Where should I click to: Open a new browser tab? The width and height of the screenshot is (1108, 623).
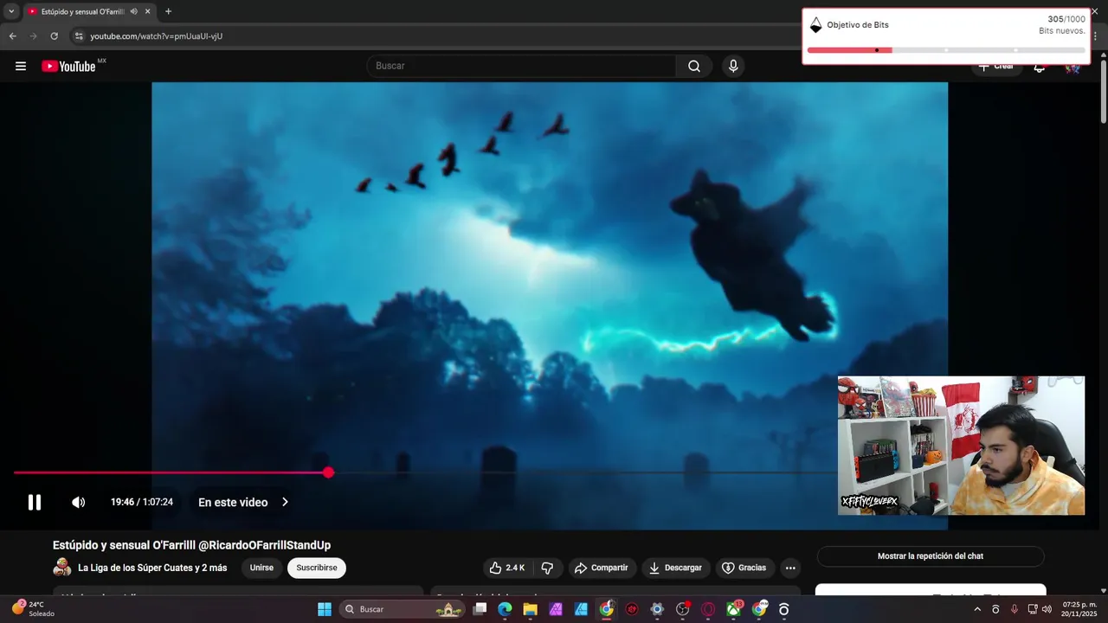point(168,11)
